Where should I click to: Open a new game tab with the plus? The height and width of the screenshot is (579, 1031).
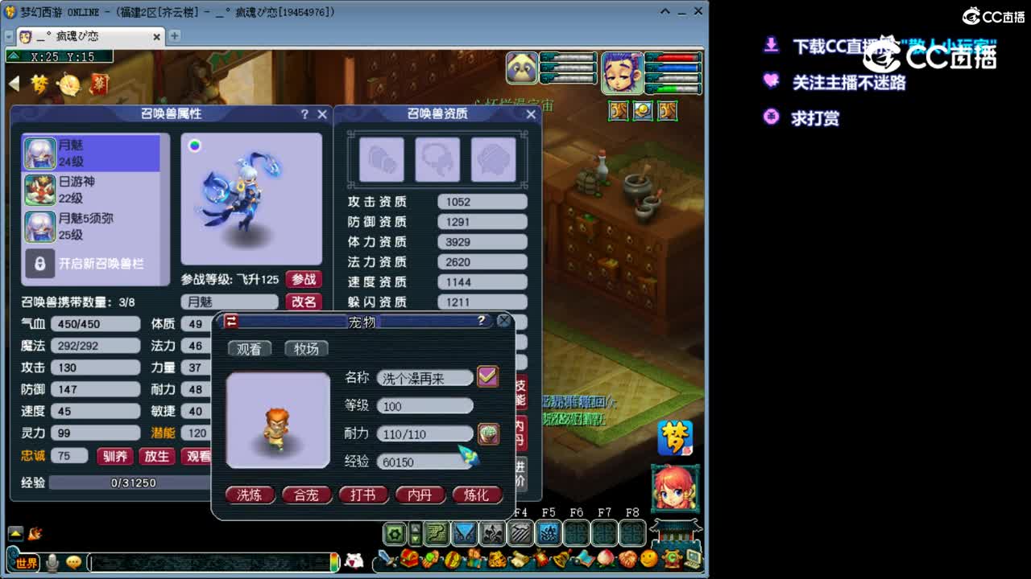coord(174,36)
